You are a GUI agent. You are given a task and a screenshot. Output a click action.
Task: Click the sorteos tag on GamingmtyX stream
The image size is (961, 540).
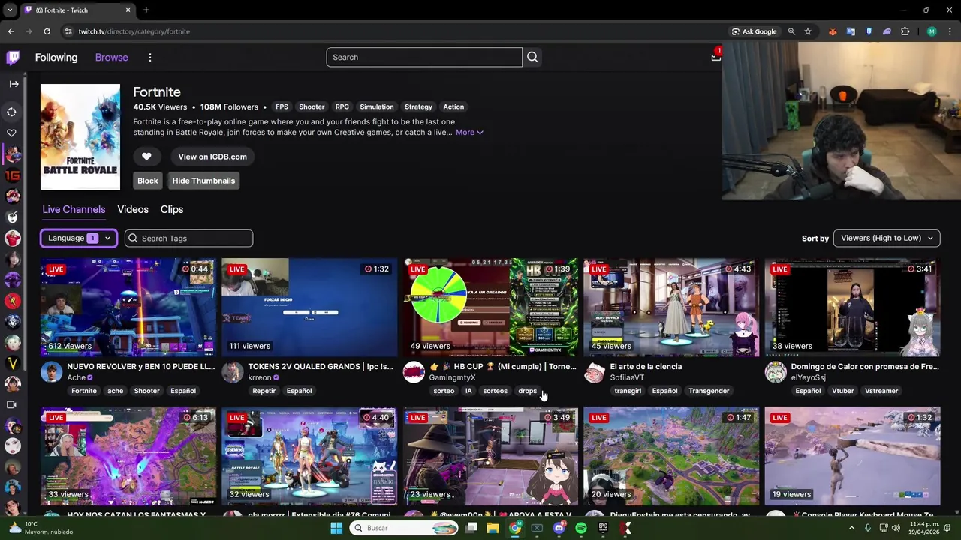[496, 391]
